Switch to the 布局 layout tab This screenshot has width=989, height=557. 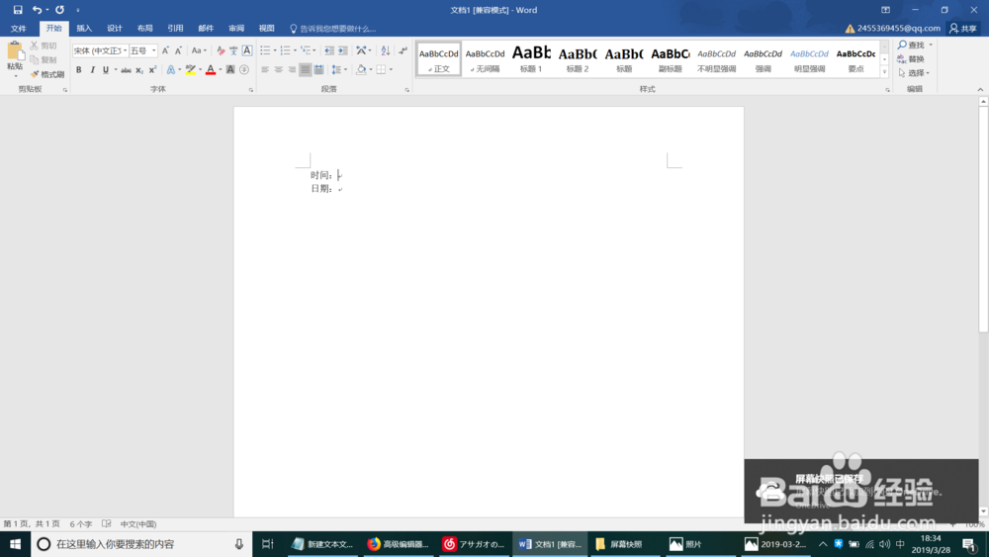144,29
